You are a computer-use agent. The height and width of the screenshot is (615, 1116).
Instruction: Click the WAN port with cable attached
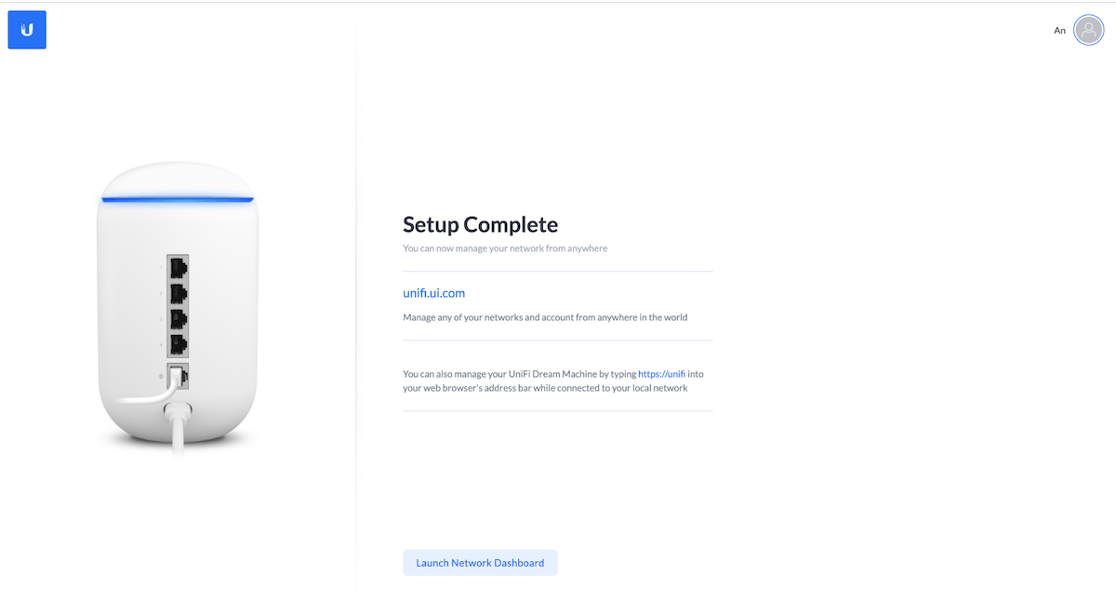(x=178, y=376)
